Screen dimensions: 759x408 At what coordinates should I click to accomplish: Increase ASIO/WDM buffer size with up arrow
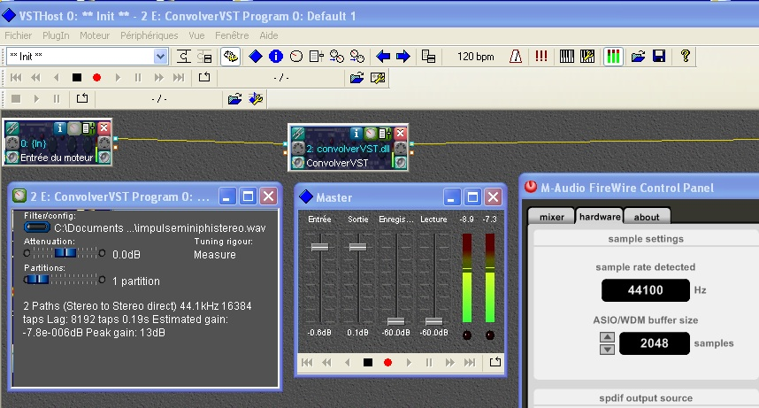[x=607, y=337]
